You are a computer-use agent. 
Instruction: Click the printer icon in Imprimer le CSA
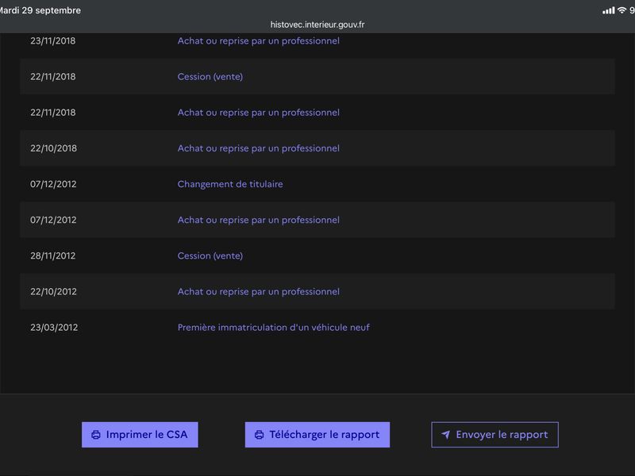pos(96,435)
